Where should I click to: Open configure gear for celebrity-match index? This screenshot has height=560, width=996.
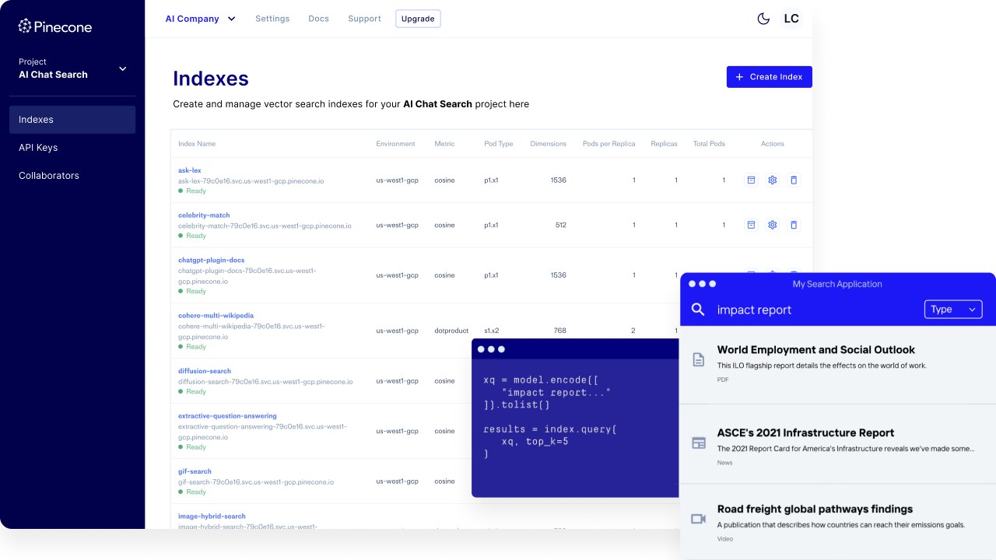point(773,225)
